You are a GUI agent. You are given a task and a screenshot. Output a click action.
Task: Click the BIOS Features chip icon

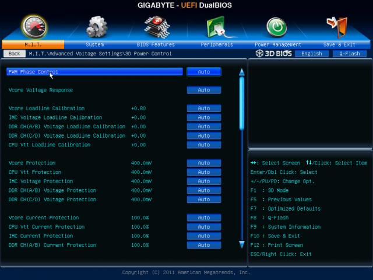click(x=157, y=27)
